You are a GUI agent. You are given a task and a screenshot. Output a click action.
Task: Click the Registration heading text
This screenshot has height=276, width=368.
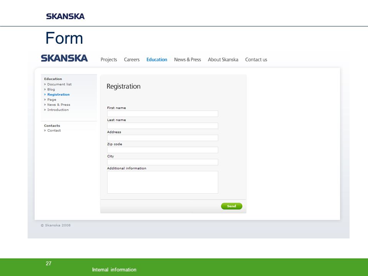123,86
